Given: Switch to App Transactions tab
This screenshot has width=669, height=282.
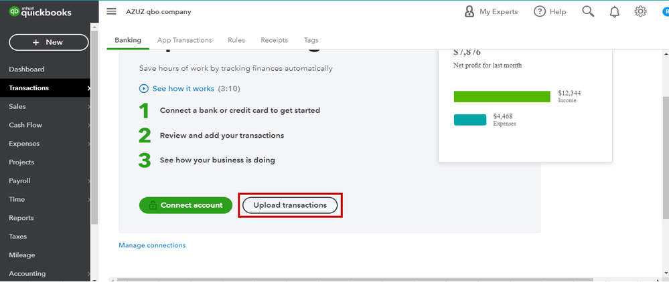Looking at the screenshot, I should (185, 40).
